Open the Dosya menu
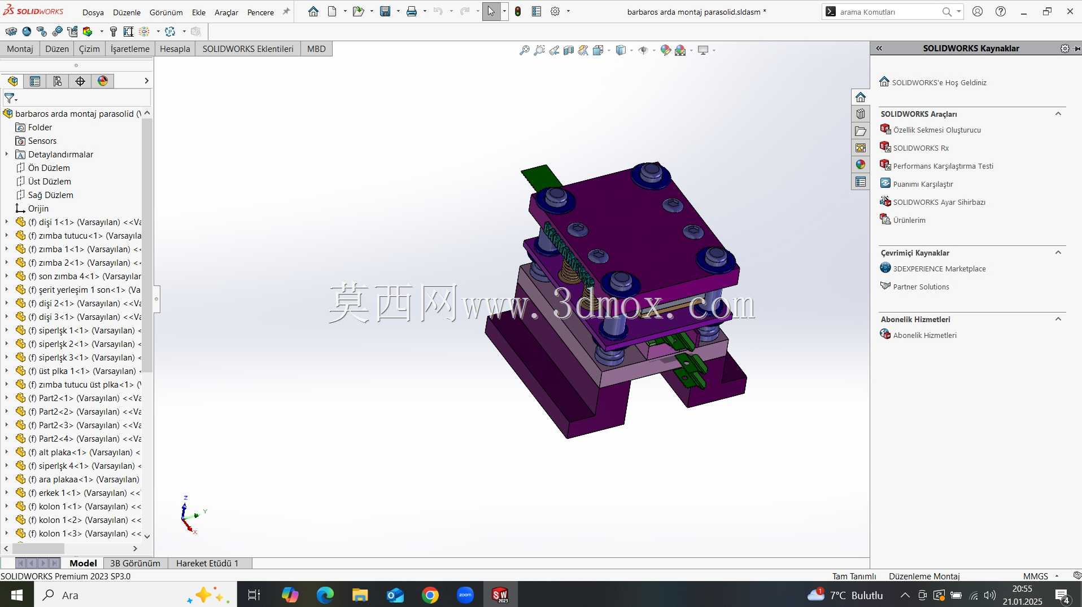 pos(93,12)
